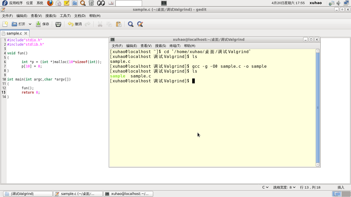The height and width of the screenshot is (197, 351).
Task: Click the 'p[10] = 0;' code line
Action: click(32, 66)
